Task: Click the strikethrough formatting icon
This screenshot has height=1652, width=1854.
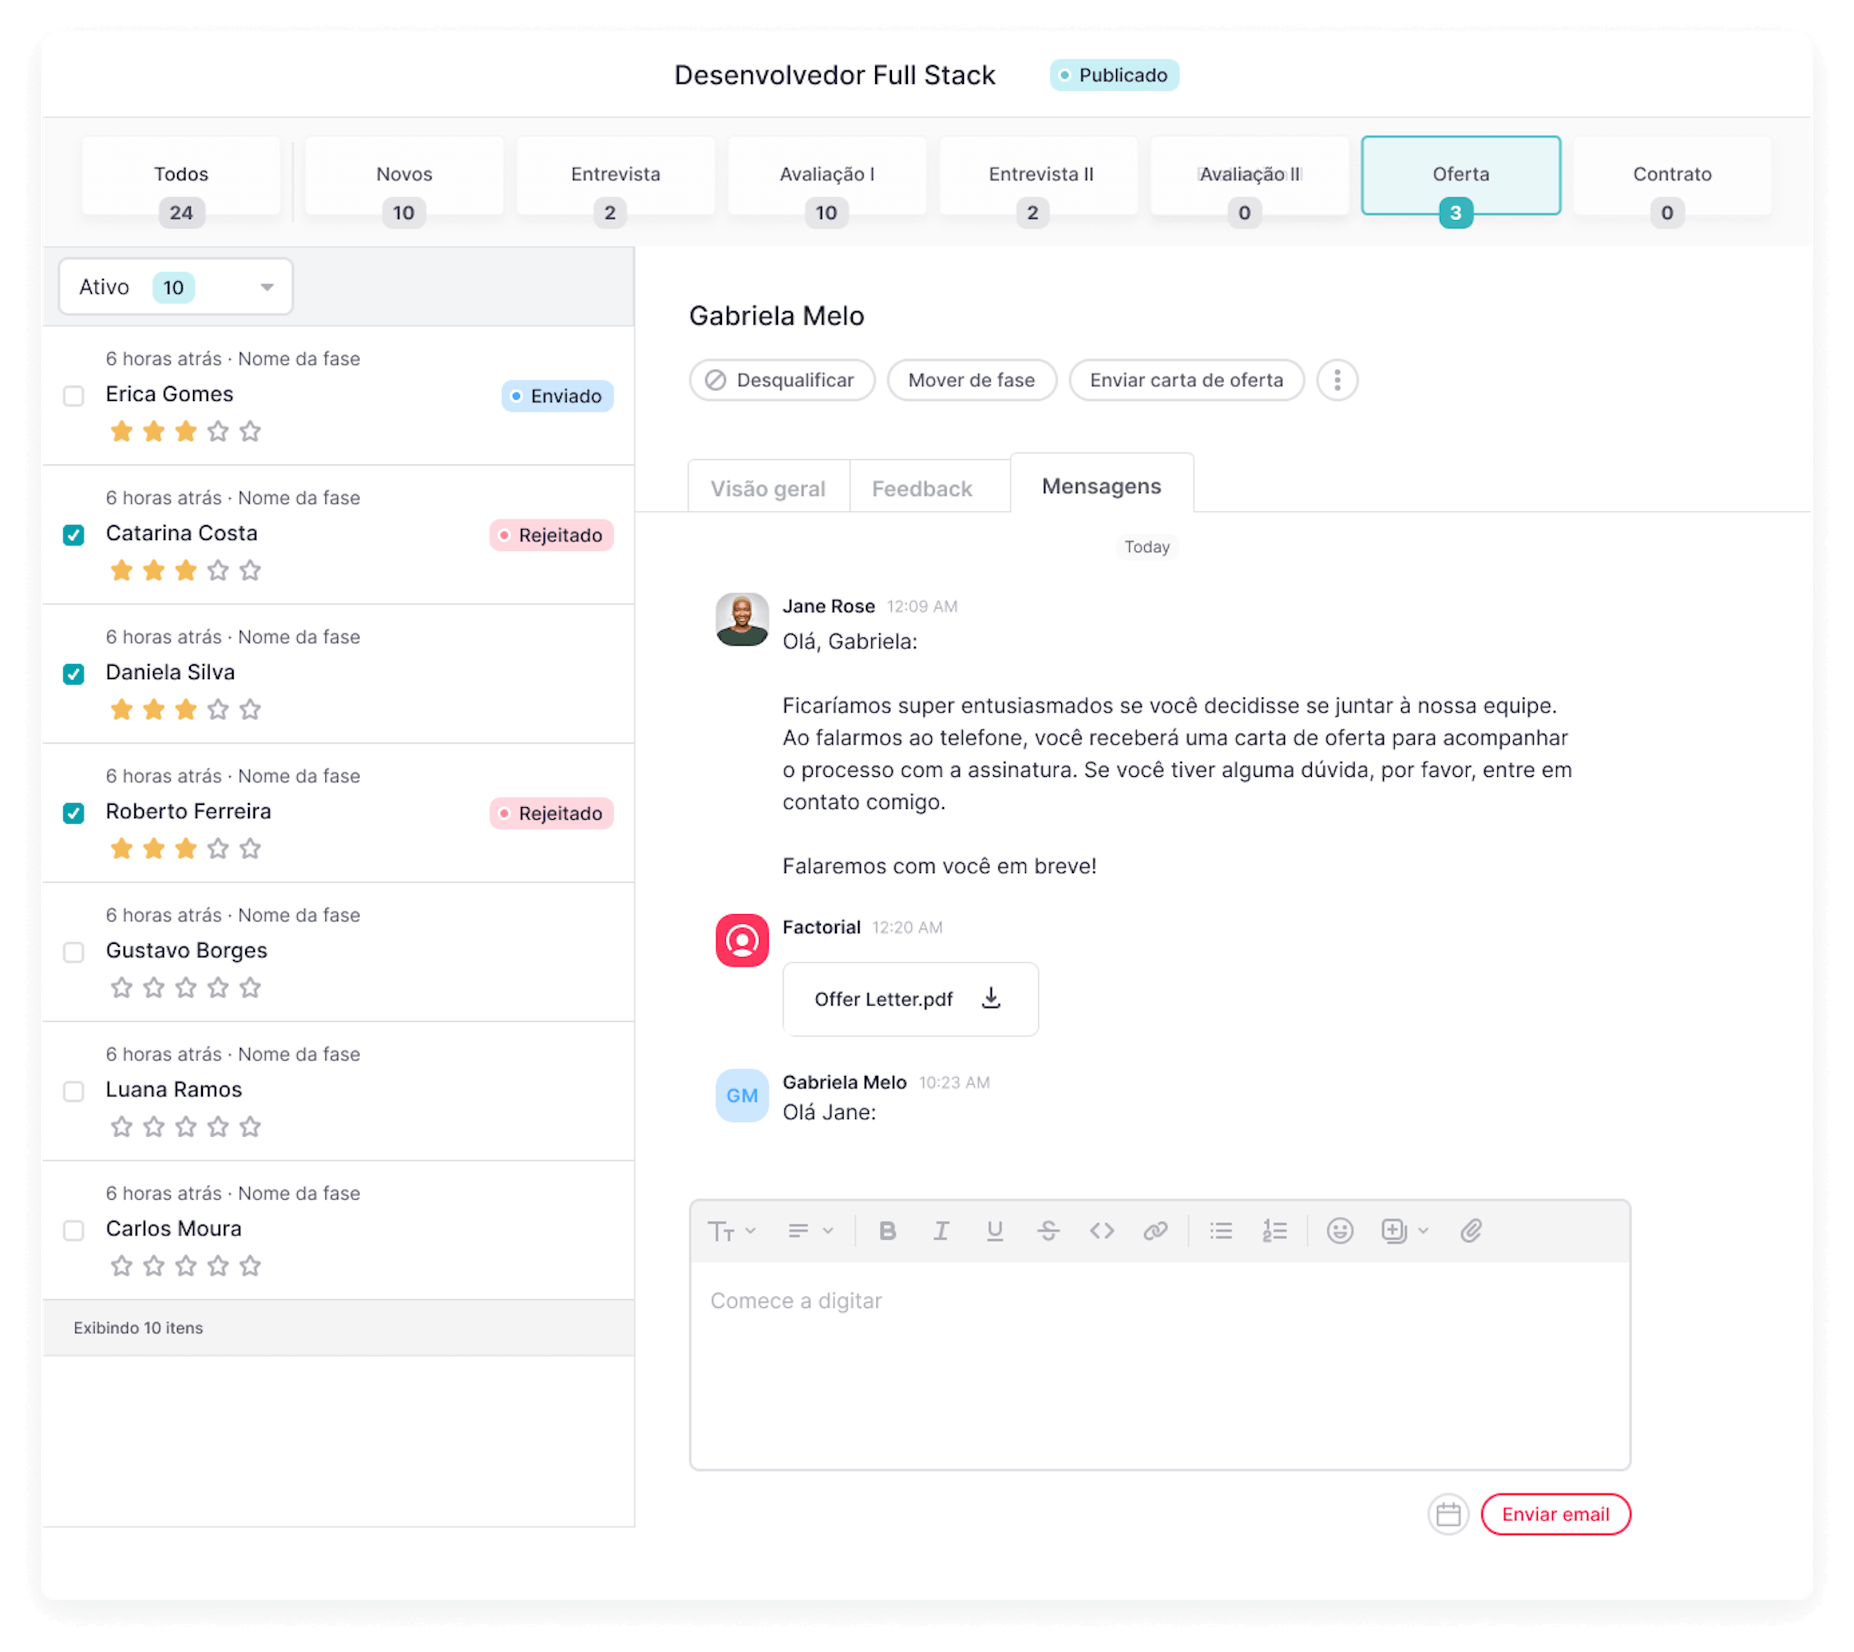Action: point(1048,1231)
